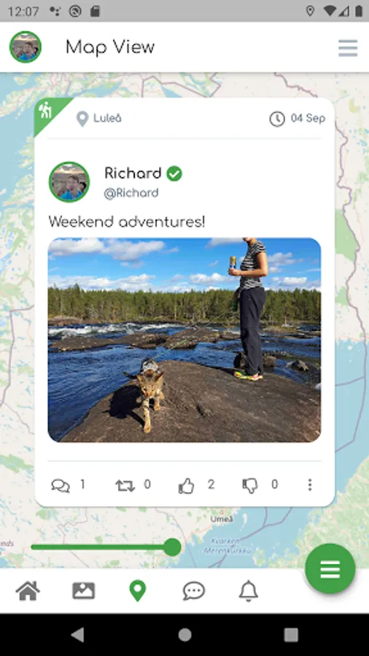Go to the Home tab
Image resolution: width=369 pixels, height=656 pixels.
(x=28, y=591)
